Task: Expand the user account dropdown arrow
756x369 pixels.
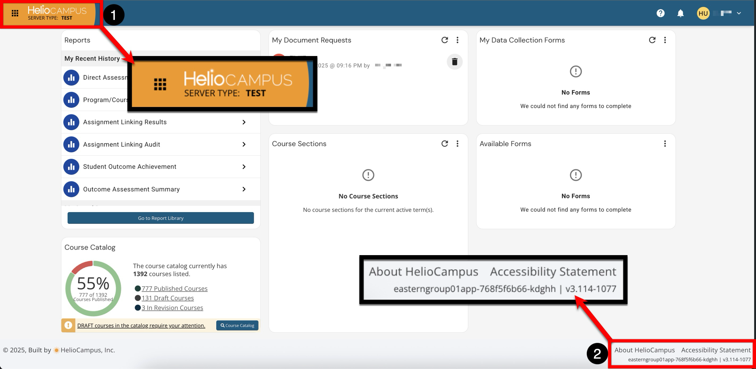Action: [x=739, y=13]
